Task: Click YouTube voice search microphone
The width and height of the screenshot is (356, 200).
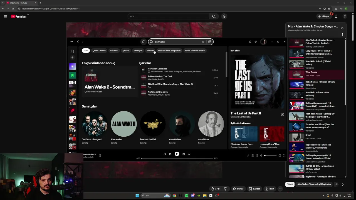Action: (224, 16)
